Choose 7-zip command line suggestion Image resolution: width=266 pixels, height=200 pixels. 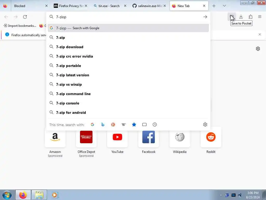(128, 94)
